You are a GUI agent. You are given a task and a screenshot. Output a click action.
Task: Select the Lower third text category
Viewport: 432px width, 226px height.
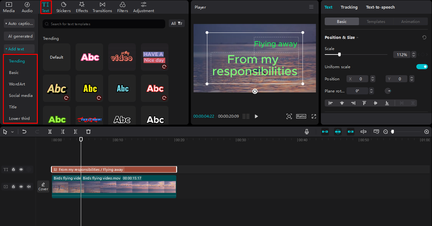pyautogui.click(x=19, y=118)
